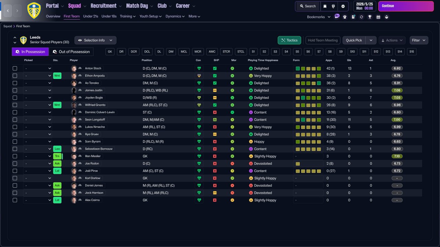Image resolution: width=440 pixels, height=247 pixels.
Task: Collapse the squad list with the up chevron
Action: [x=15, y=37]
